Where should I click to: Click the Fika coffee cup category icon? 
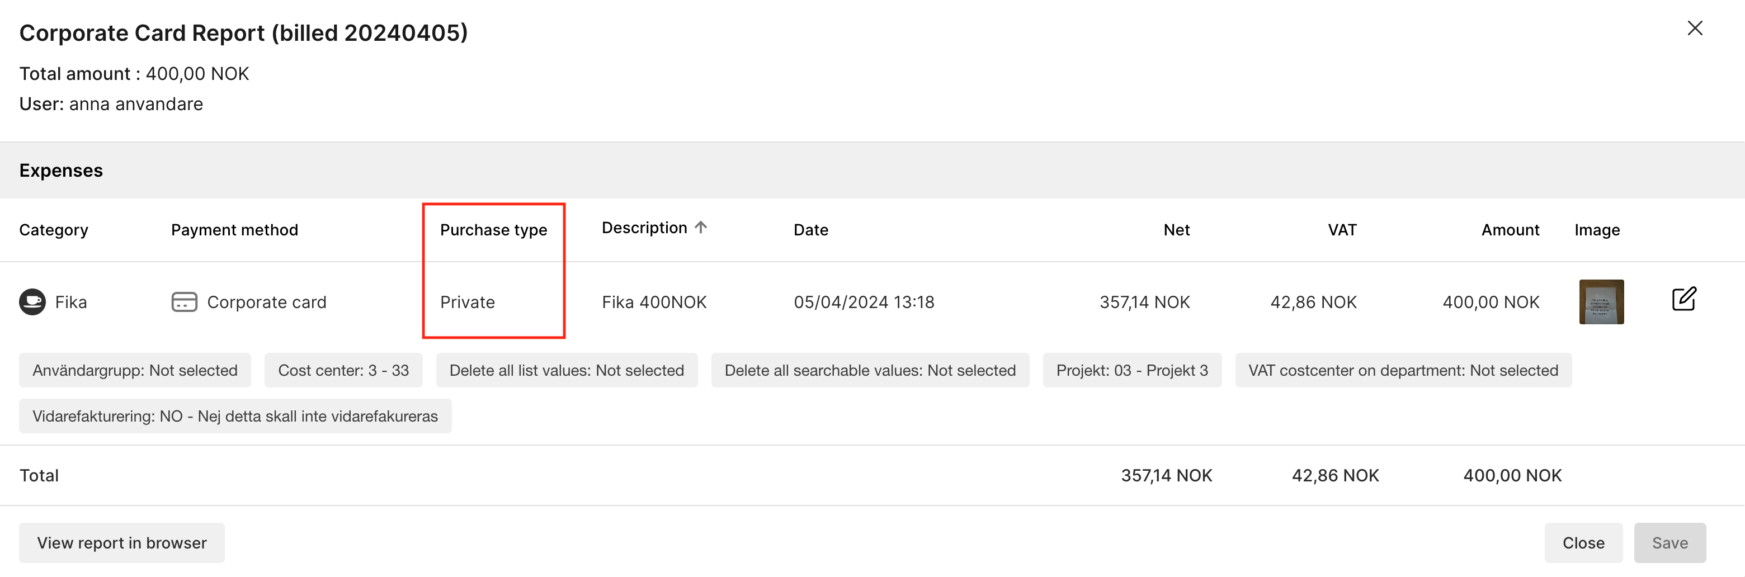[x=32, y=302]
